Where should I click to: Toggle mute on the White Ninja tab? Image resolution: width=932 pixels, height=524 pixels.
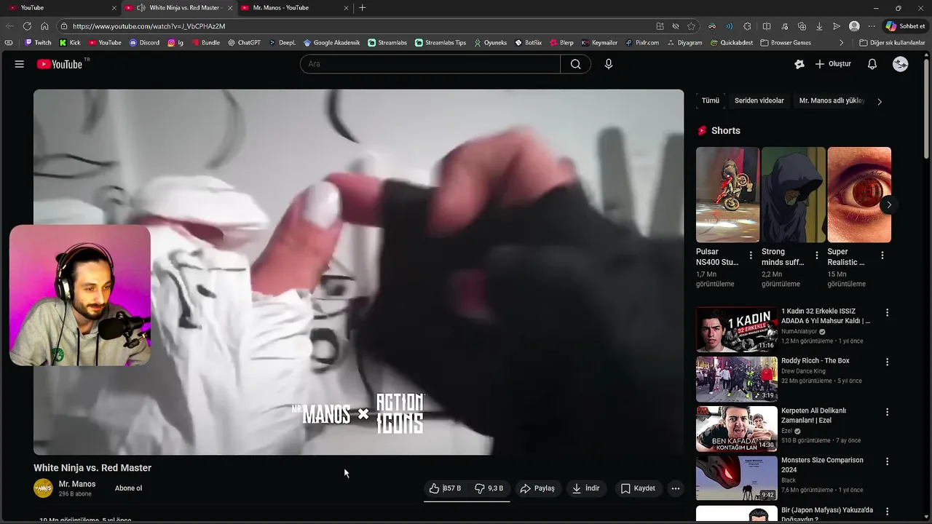pyautogui.click(x=141, y=8)
